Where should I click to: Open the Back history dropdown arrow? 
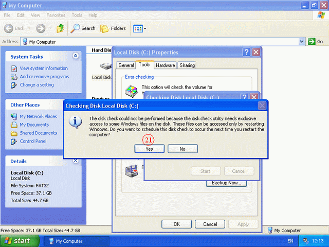coord(29,28)
